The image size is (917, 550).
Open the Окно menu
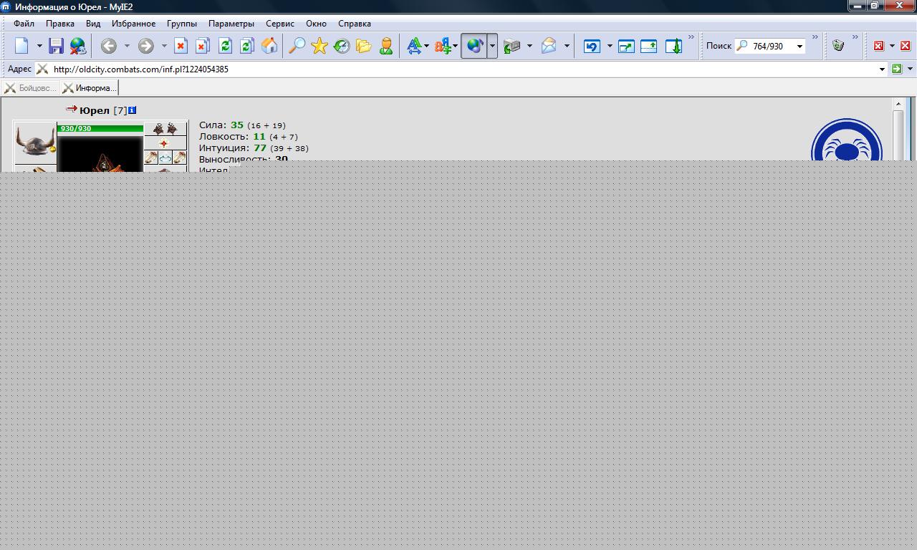click(316, 23)
